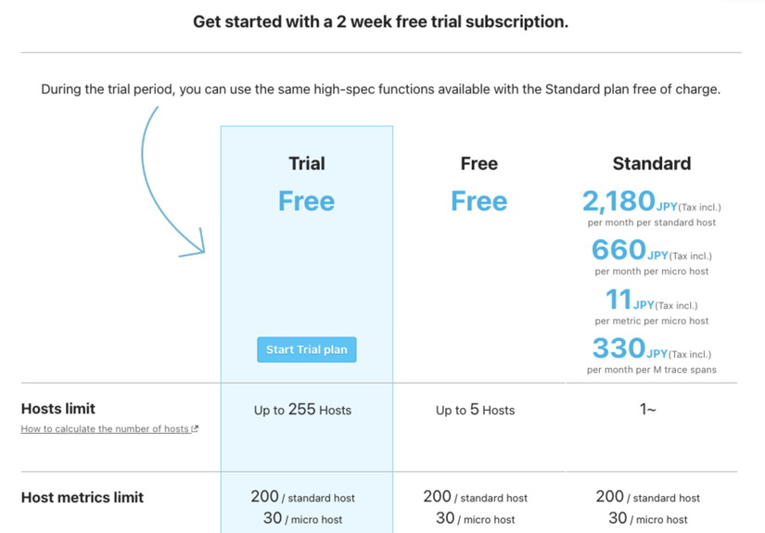Click the Free plan column heading
The image size is (765, 533).
[478, 164]
